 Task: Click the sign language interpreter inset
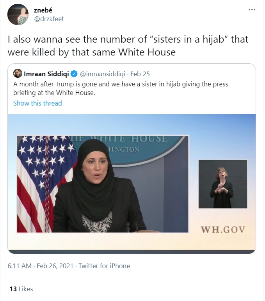[223, 184]
